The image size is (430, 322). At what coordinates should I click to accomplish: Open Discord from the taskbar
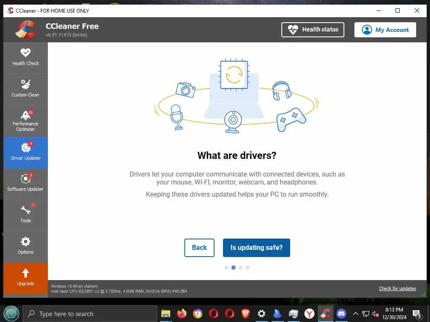(x=341, y=314)
